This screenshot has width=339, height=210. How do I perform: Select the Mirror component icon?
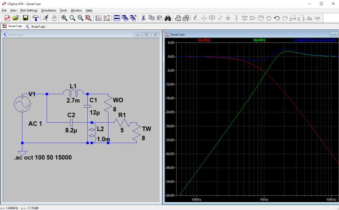coord(301,18)
